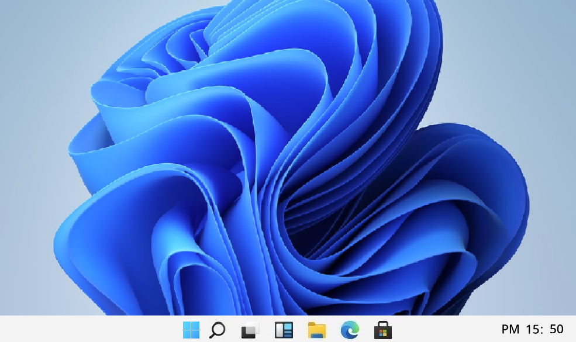The image size is (576, 342).
Task: Open the Widgets panel icon
Action: click(284, 330)
